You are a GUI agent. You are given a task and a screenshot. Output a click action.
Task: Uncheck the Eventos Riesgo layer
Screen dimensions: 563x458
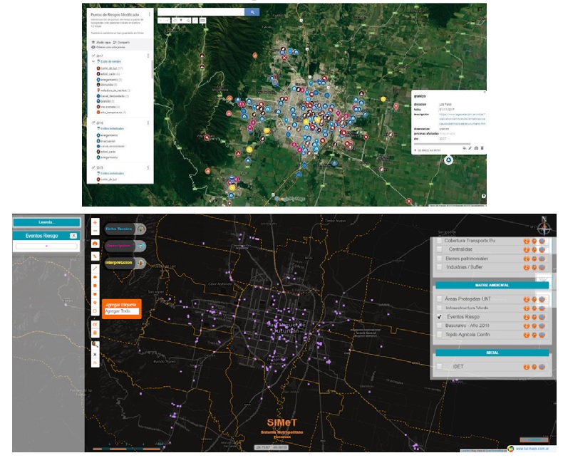[x=440, y=317]
